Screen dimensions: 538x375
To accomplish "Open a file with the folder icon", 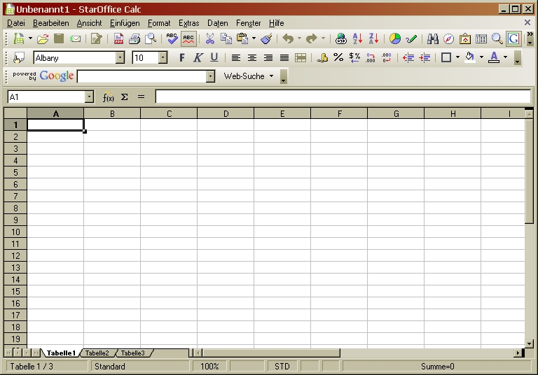I will point(43,38).
